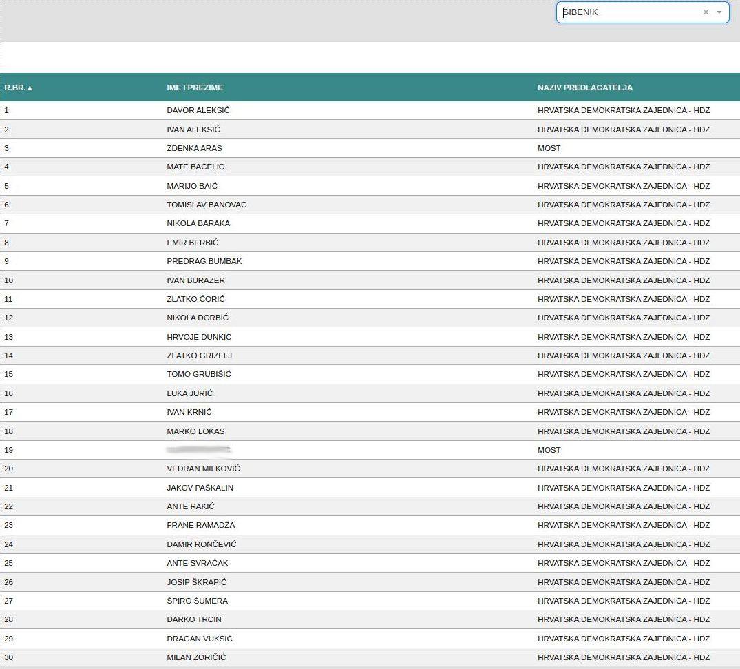Select the name MILAN ZORIČIĆ
Viewport: 740px width, 669px height.
[x=196, y=657]
